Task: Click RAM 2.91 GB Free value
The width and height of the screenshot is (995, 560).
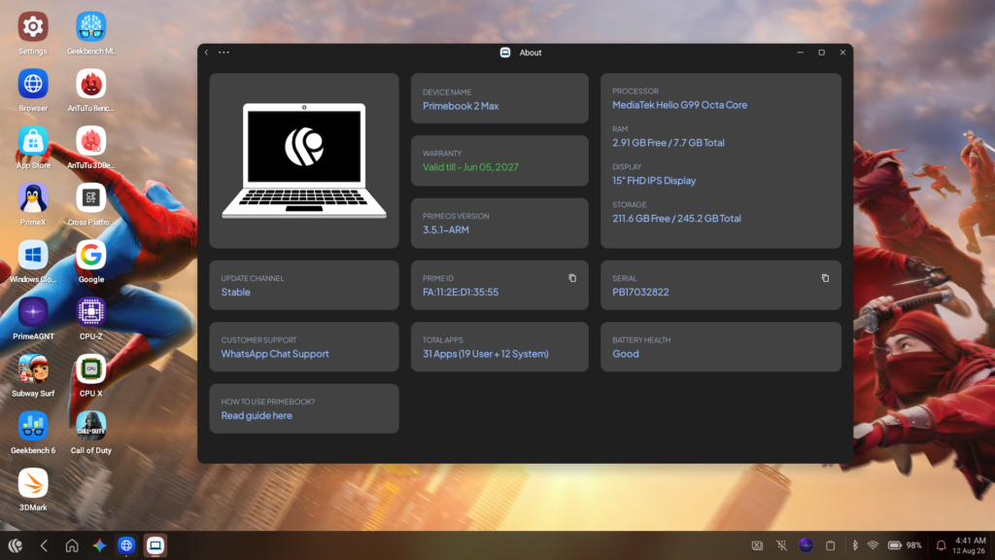Action: pos(669,143)
